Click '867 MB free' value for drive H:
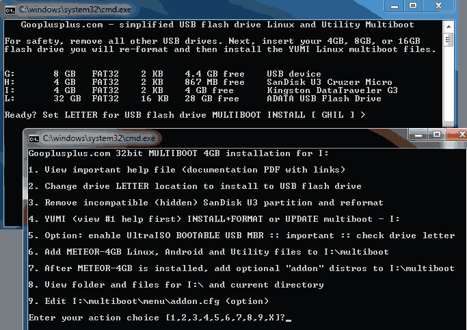This screenshot has width=467, height=330. point(215,82)
